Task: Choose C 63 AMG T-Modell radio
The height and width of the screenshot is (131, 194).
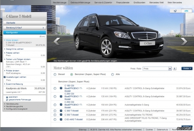Action: point(55,120)
